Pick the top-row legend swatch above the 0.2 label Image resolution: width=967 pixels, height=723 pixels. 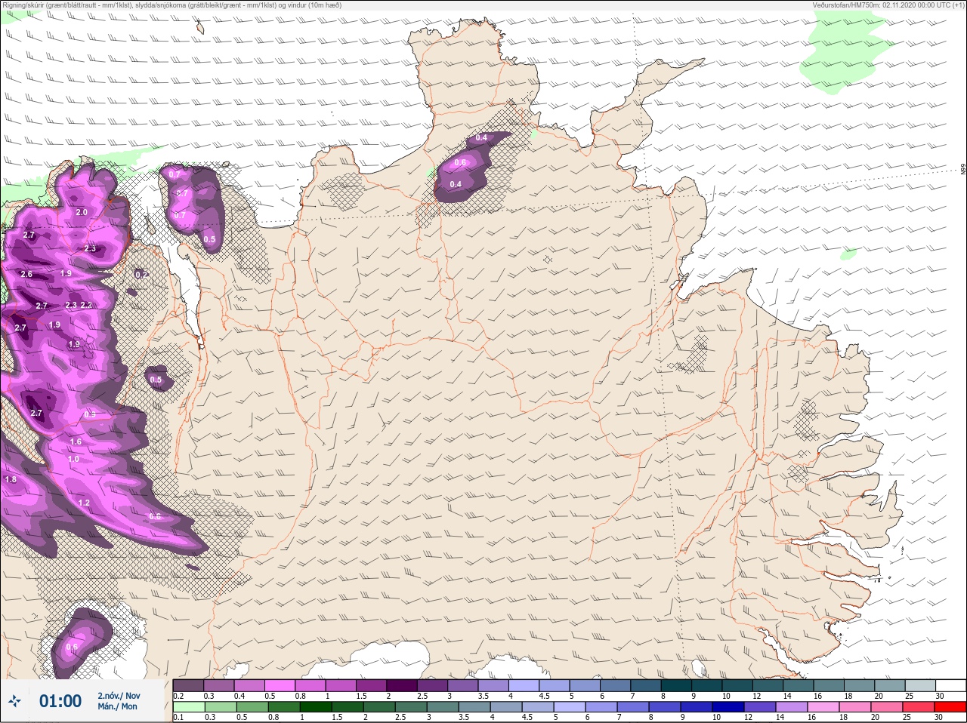tap(188, 685)
